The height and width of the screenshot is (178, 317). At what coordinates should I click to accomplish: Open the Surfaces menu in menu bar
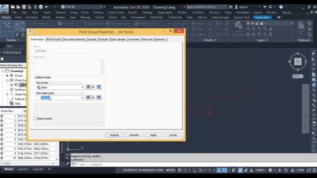(x=98, y=12)
